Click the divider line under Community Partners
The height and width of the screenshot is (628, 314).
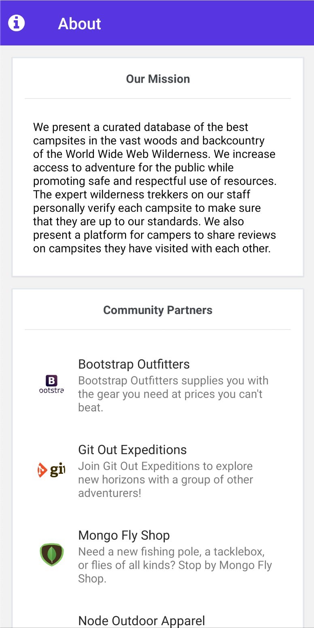point(158,329)
